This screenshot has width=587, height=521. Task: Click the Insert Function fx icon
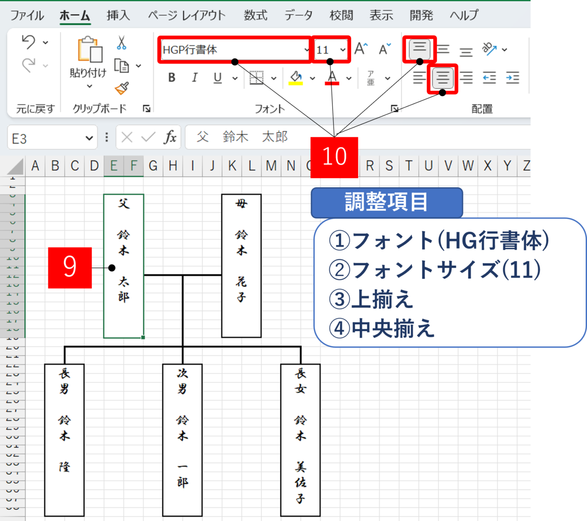170,137
